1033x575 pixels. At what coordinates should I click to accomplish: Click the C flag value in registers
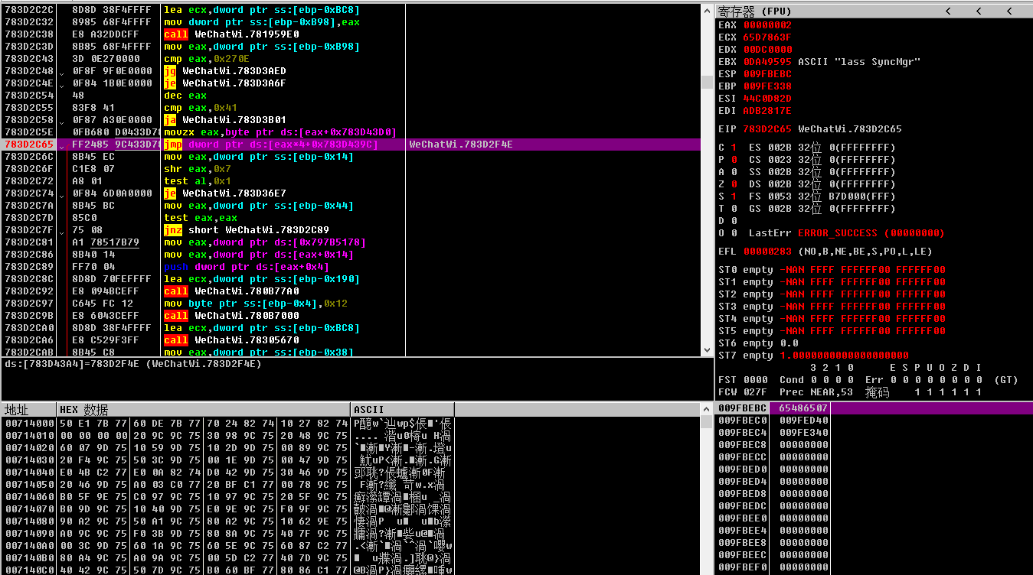coord(734,148)
